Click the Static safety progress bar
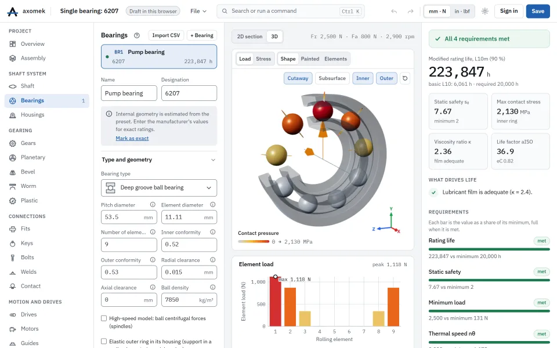Viewport: 557px width, 348px height. point(489,280)
